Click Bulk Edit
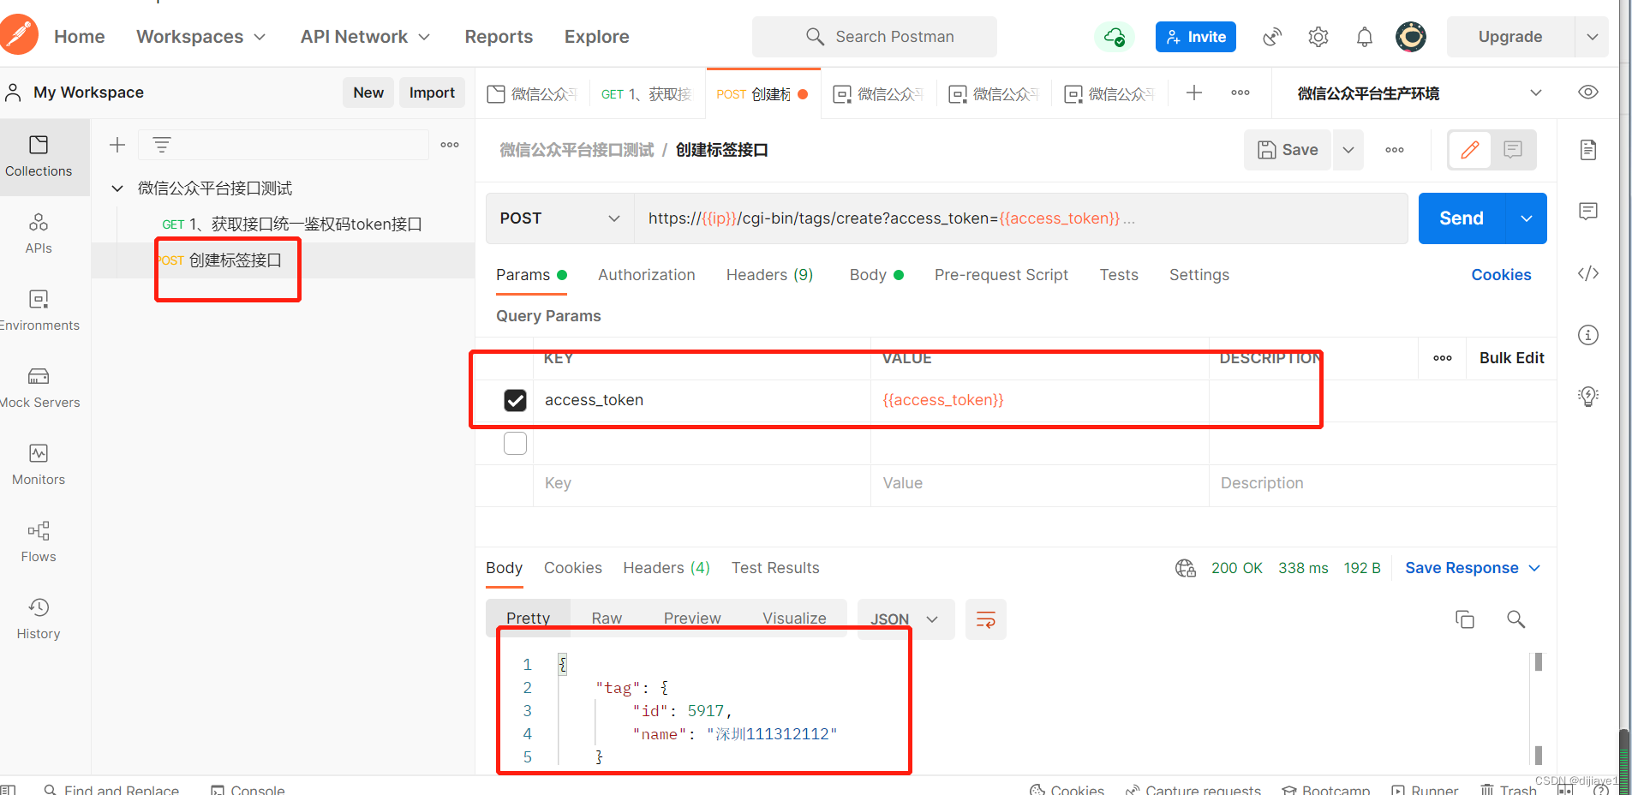Viewport: 1632px width, 795px height. 1511,358
